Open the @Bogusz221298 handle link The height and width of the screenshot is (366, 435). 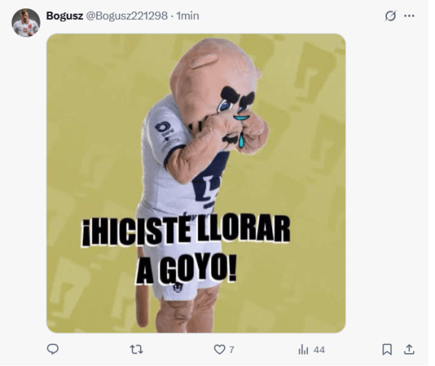(126, 16)
